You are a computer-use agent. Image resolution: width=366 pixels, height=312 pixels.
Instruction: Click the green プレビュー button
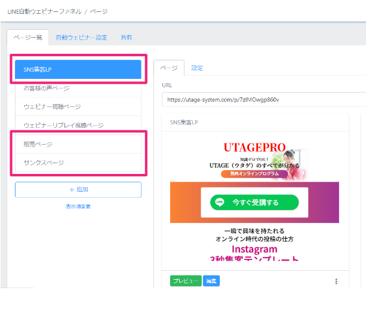[x=186, y=281]
